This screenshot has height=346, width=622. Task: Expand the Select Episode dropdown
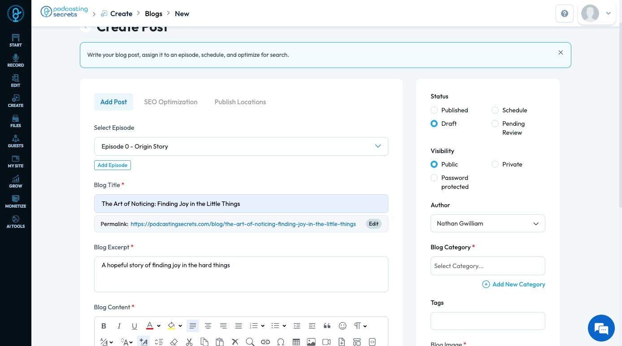pyautogui.click(x=241, y=146)
